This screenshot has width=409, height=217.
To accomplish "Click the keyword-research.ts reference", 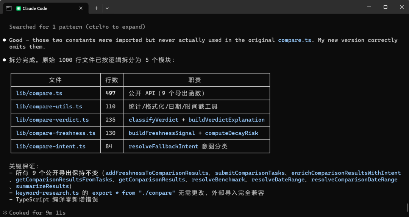I will (47, 193).
